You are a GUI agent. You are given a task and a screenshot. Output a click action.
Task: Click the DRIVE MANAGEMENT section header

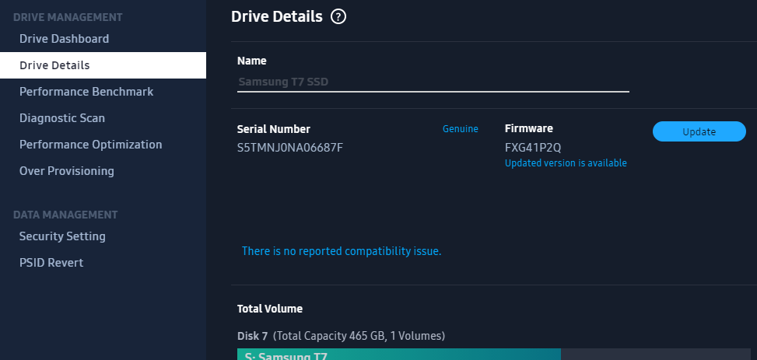[x=68, y=17]
